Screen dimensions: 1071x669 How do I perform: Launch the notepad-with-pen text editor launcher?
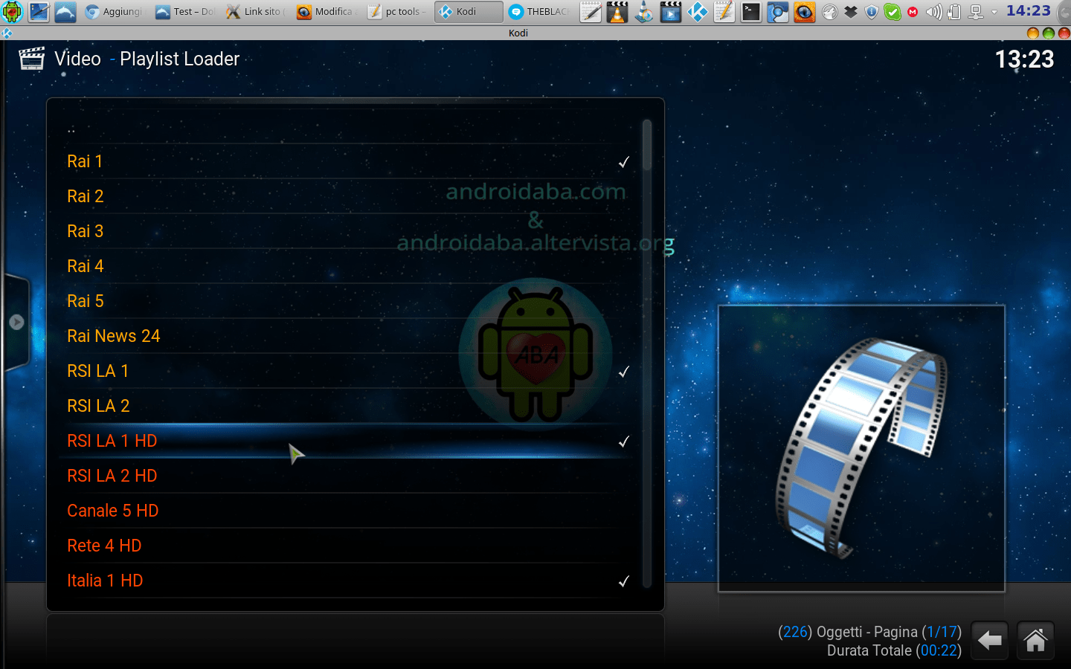tap(591, 12)
